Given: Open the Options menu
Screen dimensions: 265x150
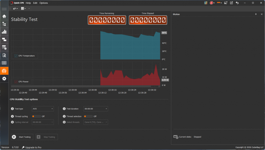Looking at the screenshot, I should 43,3.
